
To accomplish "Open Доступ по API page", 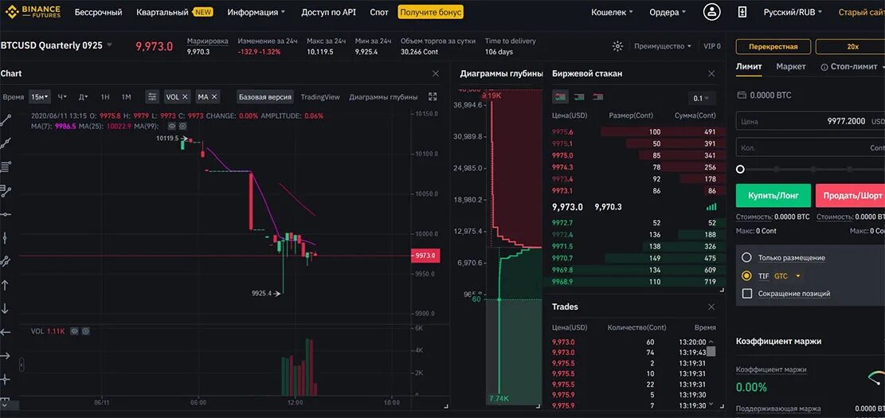I will tap(328, 12).
